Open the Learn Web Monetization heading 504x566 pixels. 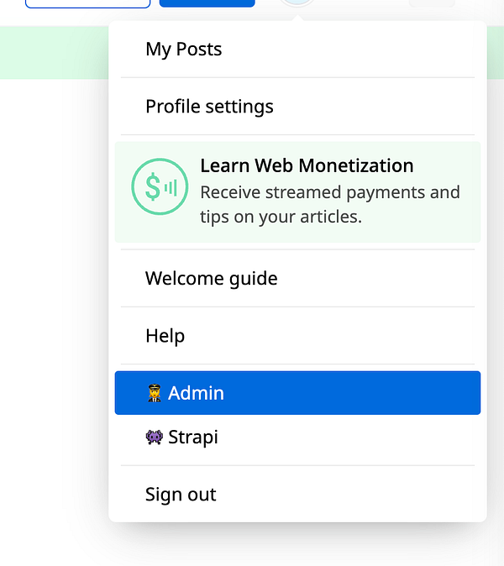307,165
